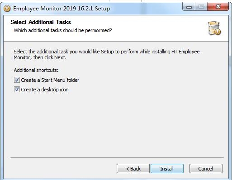Click the "Create a Start Menu folder" label
Viewport: 232px width, 180px height.
[x=50, y=80]
